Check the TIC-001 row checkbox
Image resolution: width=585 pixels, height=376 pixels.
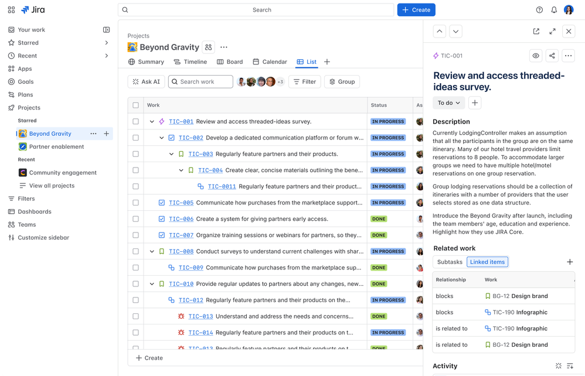tap(136, 121)
